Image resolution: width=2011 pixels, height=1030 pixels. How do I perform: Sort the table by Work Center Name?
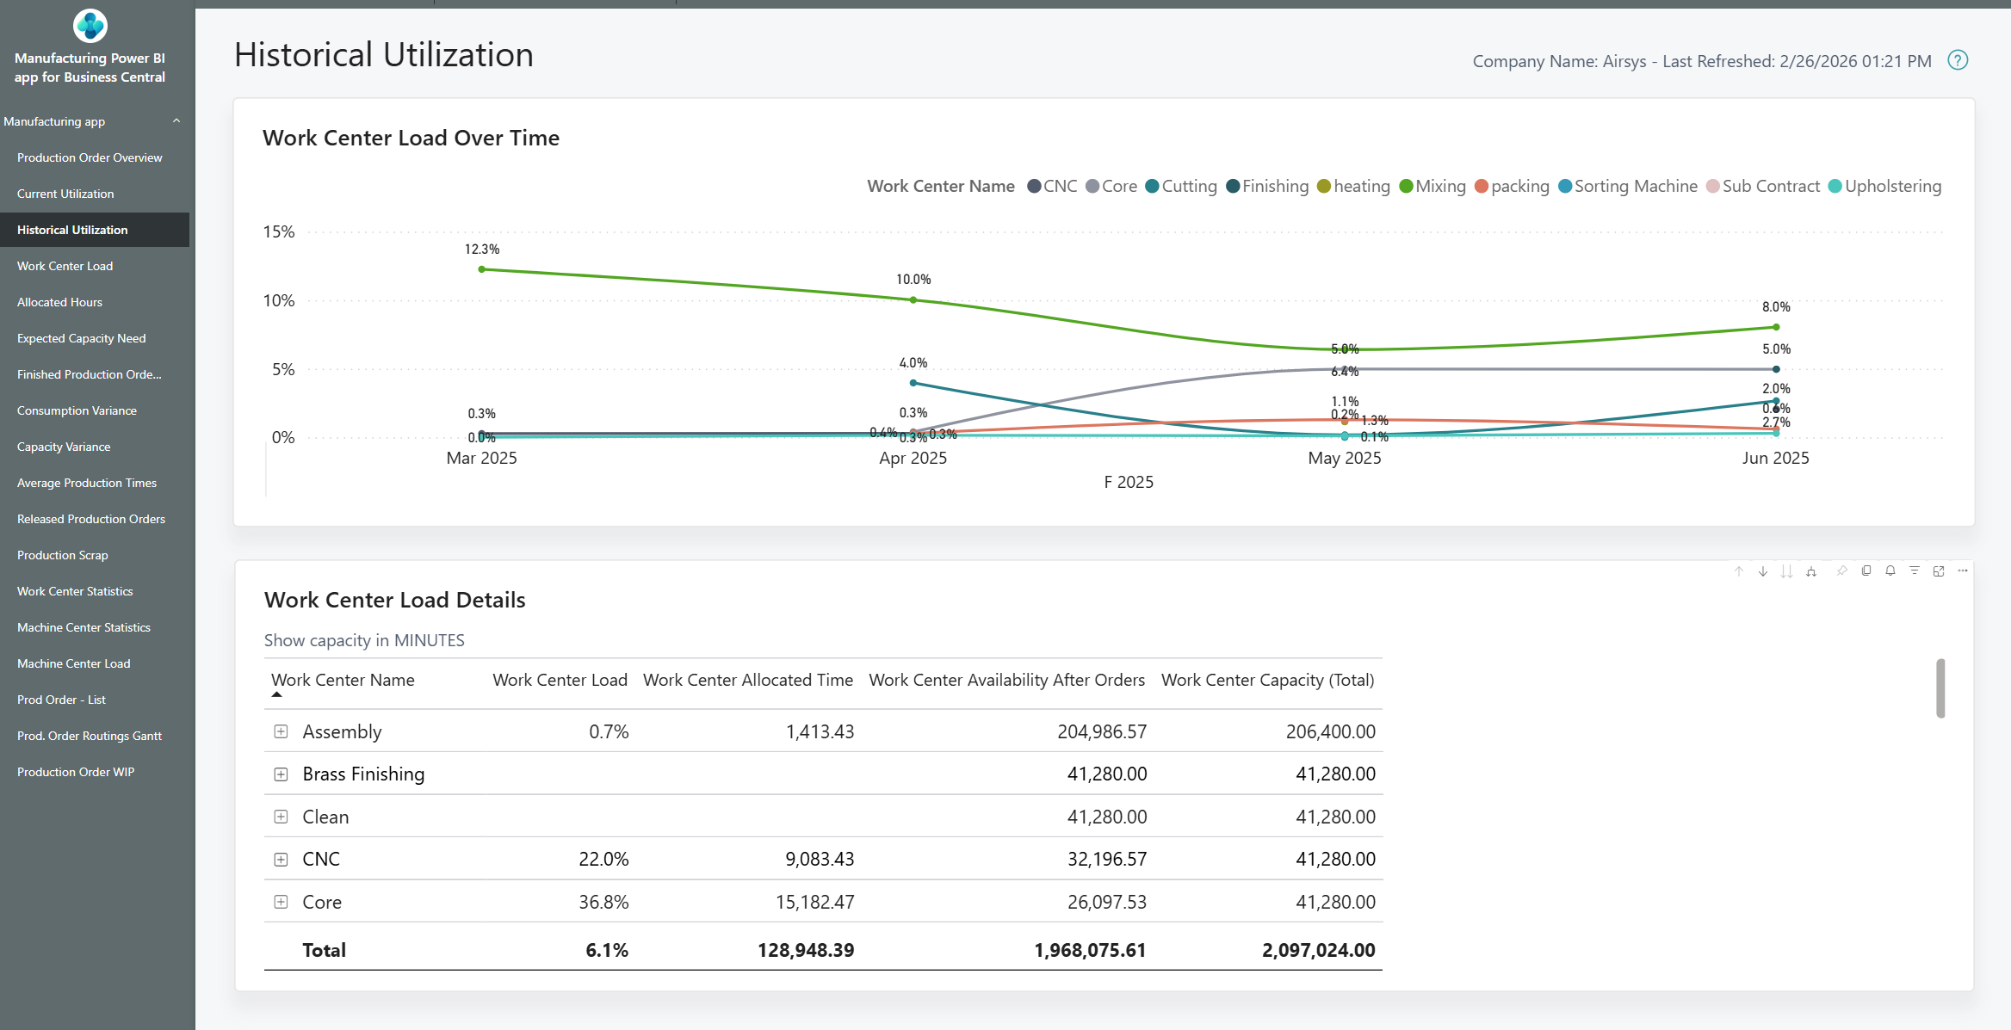(342, 680)
